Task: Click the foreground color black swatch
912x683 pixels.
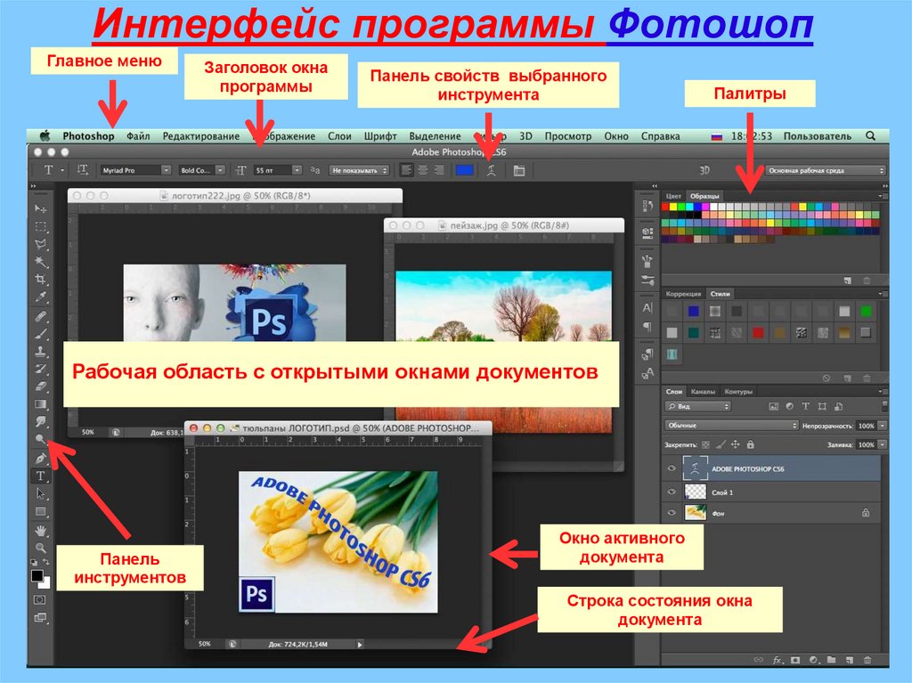Action: pyautogui.click(x=37, y=575)
